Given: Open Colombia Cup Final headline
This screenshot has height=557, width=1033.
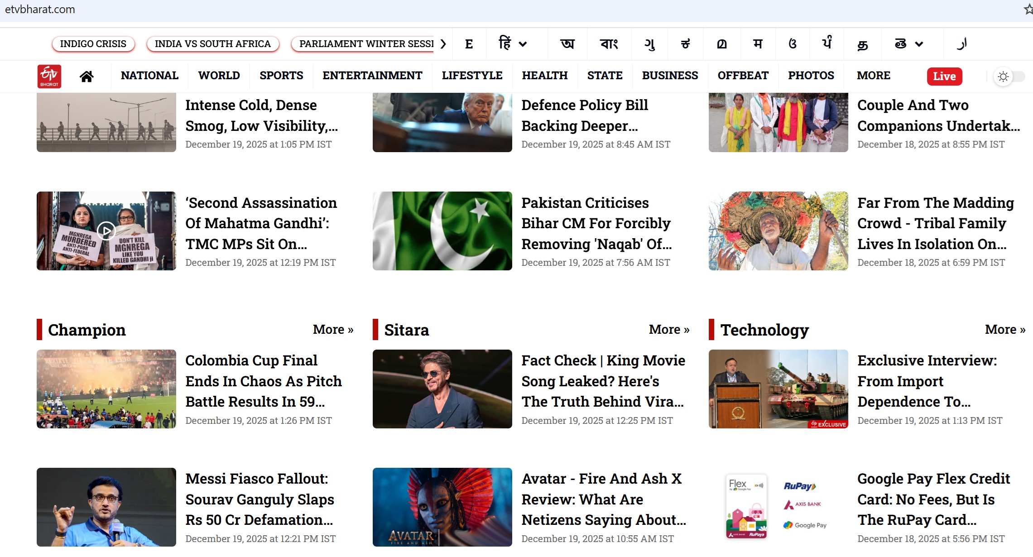Looking at the screenshot, I should 263,381.
